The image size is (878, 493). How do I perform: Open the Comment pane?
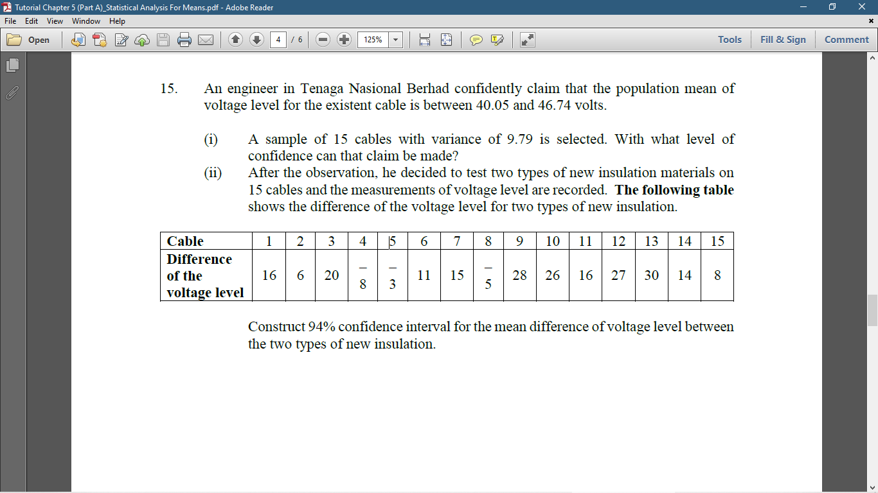coord(847,40)
